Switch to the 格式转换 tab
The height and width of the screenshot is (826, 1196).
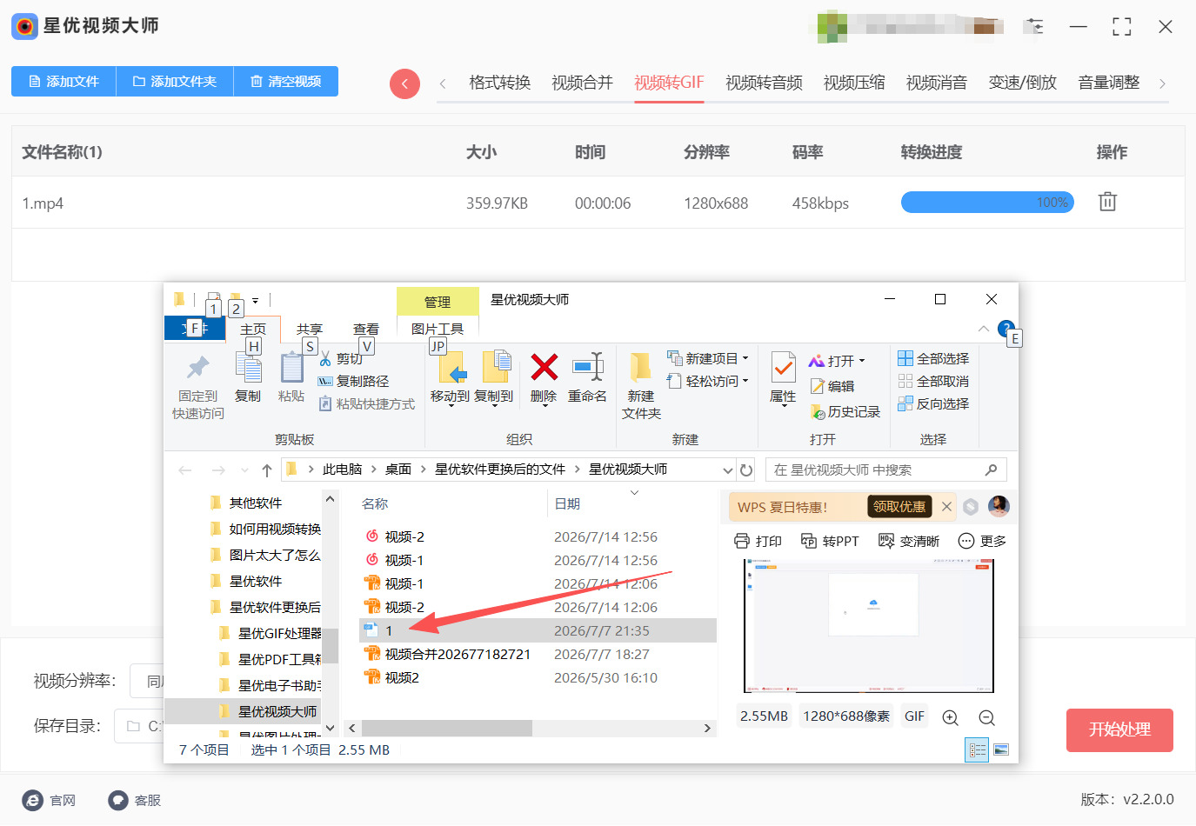(500, 83)
